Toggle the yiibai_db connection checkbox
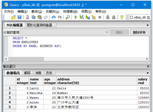153x112 pixels. [131, 17]
